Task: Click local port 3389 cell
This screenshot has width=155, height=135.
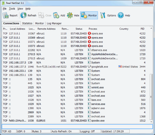Action: click(x=31, y=116)
